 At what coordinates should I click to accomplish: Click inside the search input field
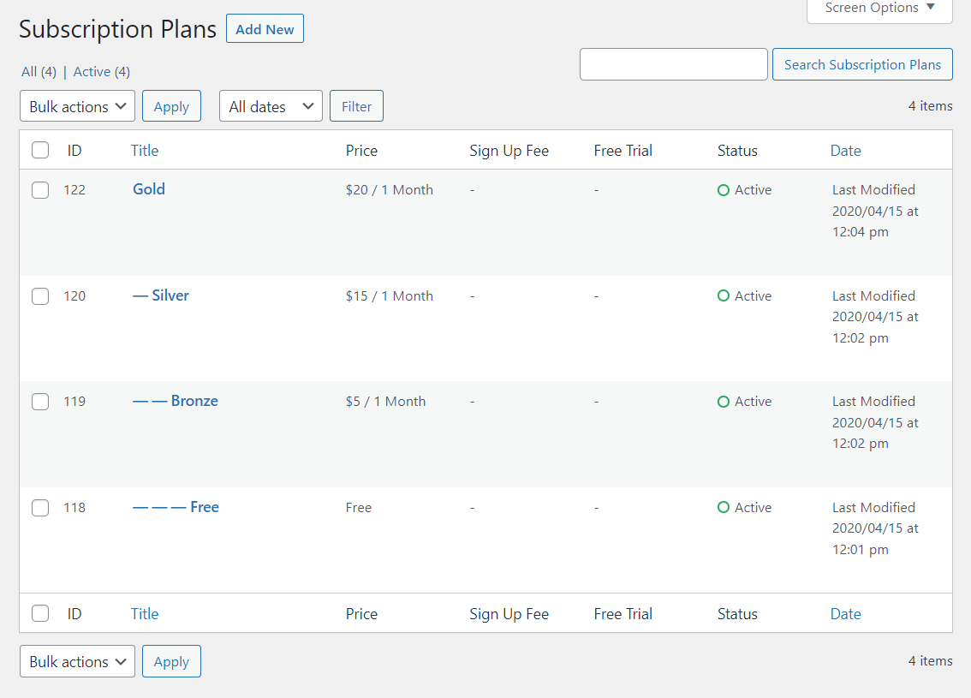click(x=673, y=63)
